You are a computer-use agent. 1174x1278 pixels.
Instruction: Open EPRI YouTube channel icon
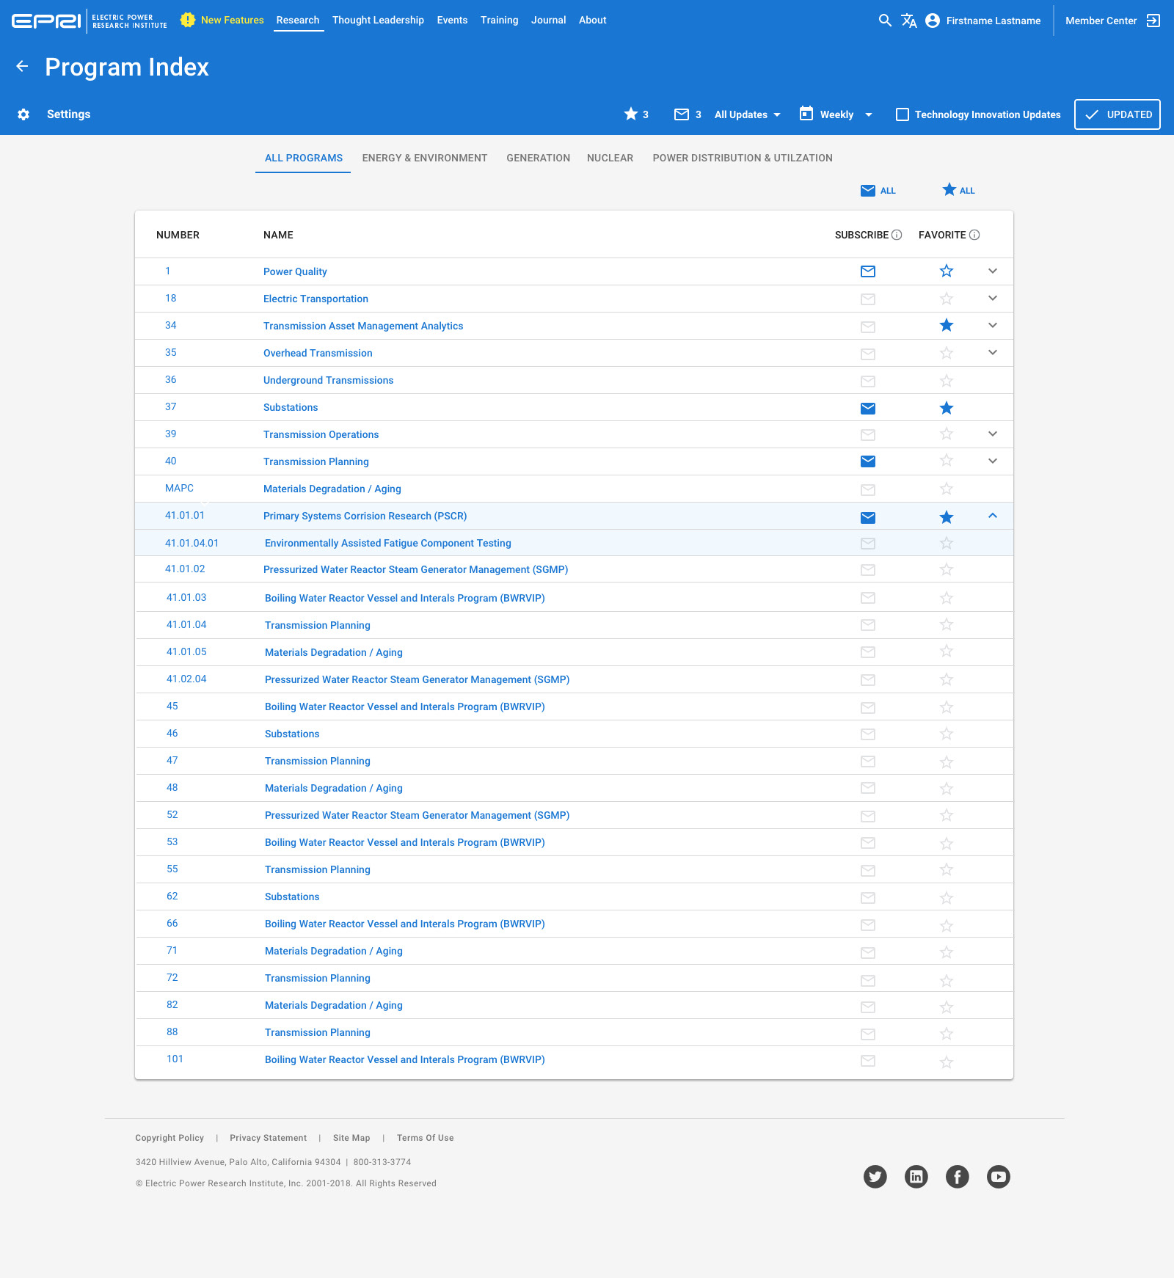999,1177
